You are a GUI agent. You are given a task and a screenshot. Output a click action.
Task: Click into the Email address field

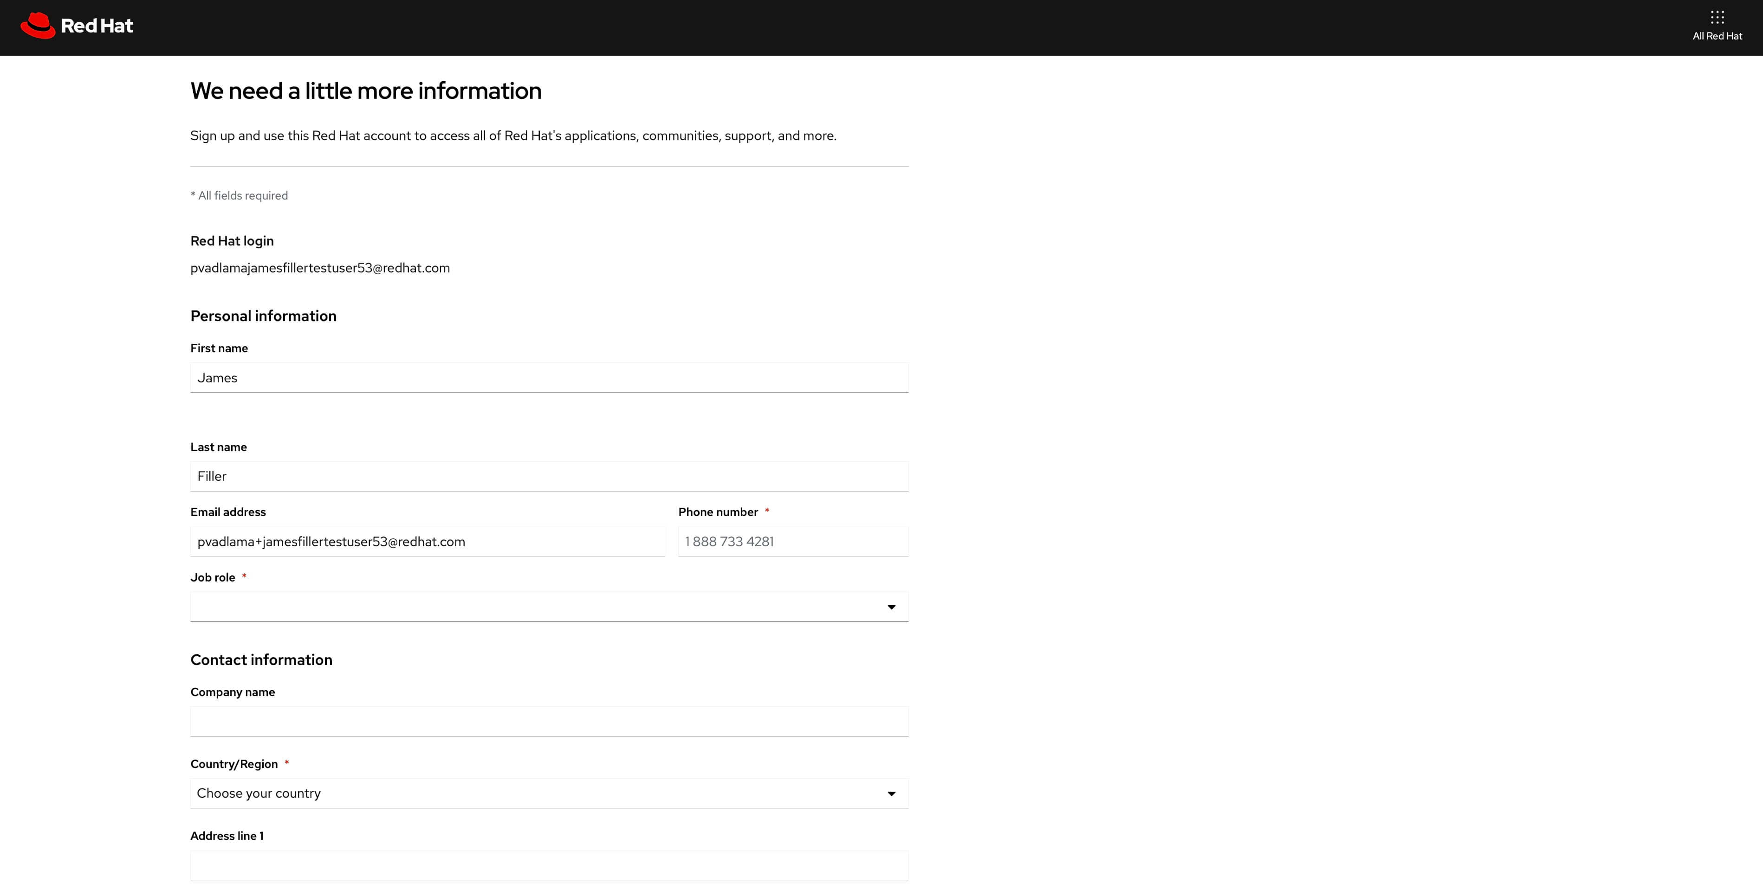click(427, 541)
